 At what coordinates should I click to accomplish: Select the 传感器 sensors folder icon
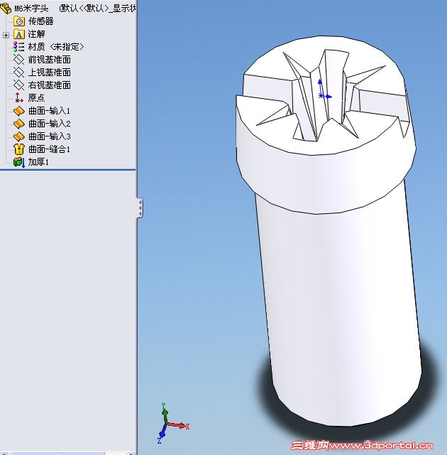coord(19,21)
